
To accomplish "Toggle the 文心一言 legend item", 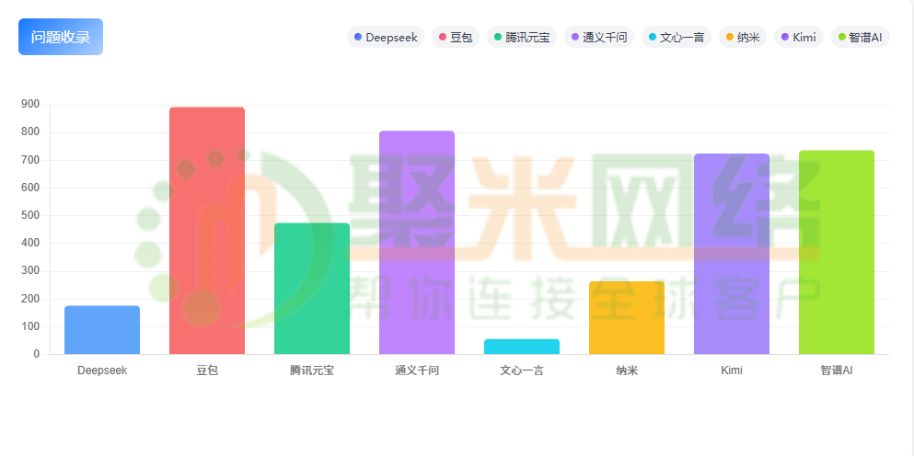I will [x=677, y=38].
